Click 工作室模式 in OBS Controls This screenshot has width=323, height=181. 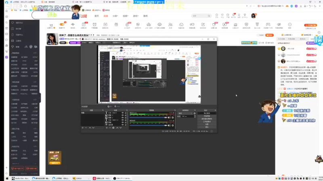coord(207,121)
